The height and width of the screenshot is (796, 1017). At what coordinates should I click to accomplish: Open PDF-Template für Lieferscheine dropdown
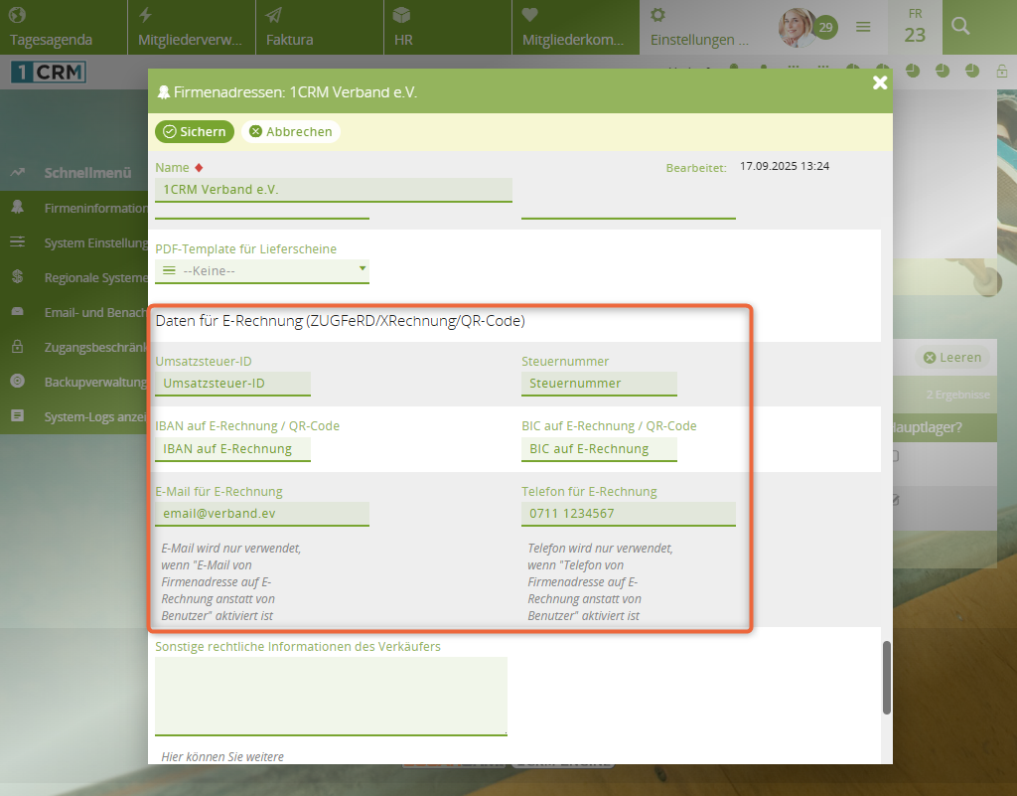[262, 270]
